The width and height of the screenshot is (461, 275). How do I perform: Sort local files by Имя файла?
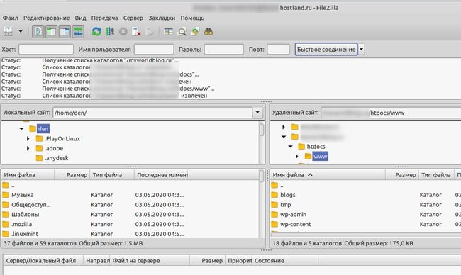(28, 175)
